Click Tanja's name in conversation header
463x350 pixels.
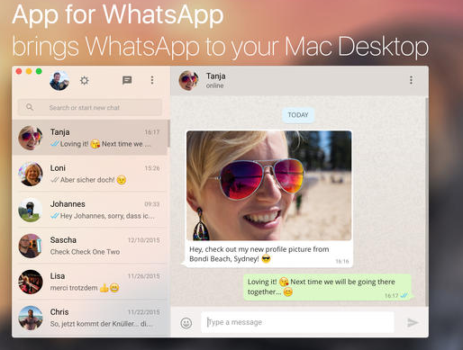click(x=215, y=76)
